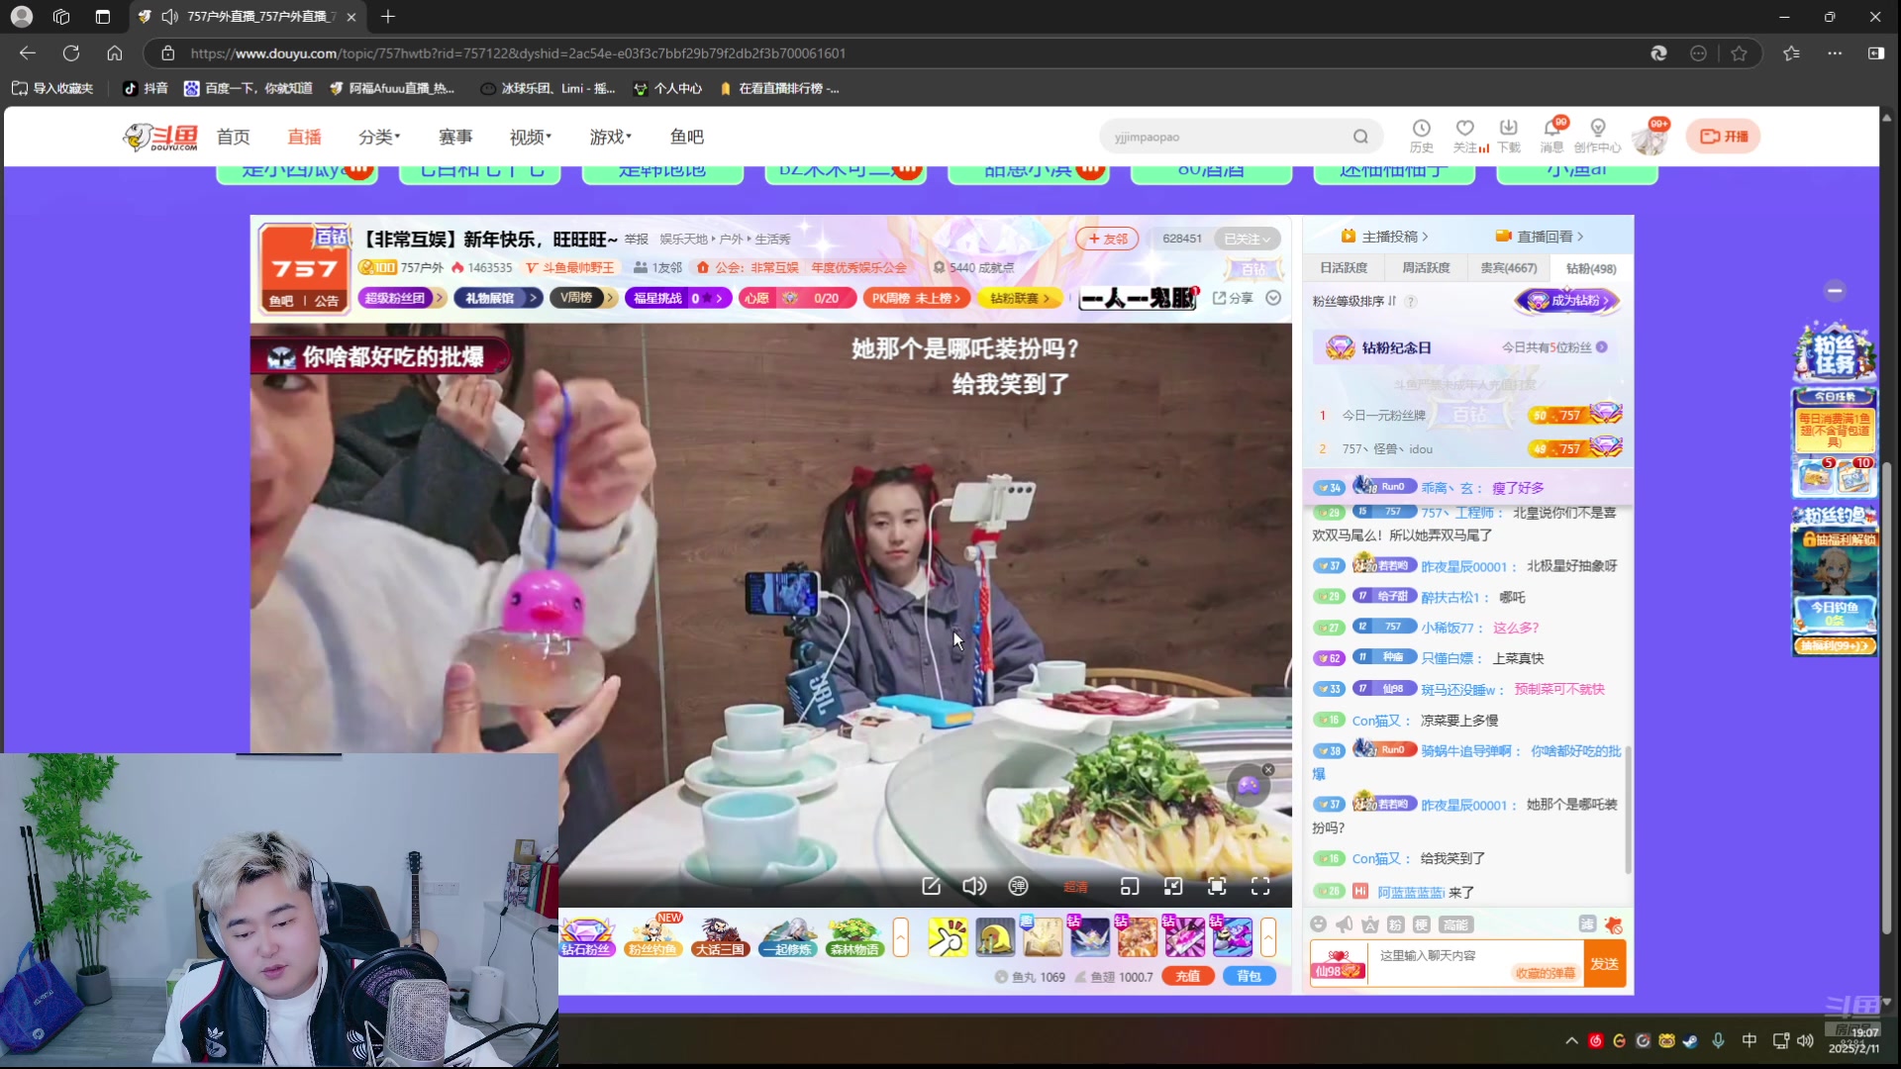Image resolution: width=1901 pixels, height=1069 pixels.
Task: Switch to the 直播 navigation tab
Action: (x=304, y=137)
